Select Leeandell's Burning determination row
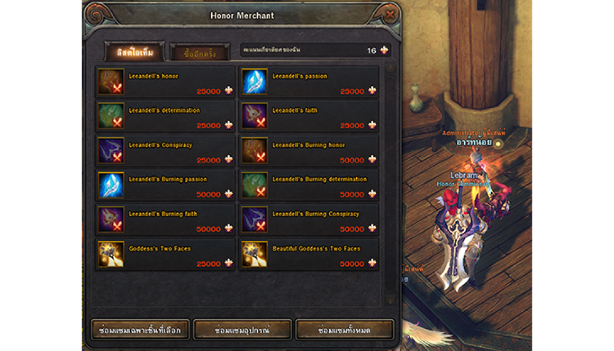This screenshot has height=351, width=614. click(309, 185)
